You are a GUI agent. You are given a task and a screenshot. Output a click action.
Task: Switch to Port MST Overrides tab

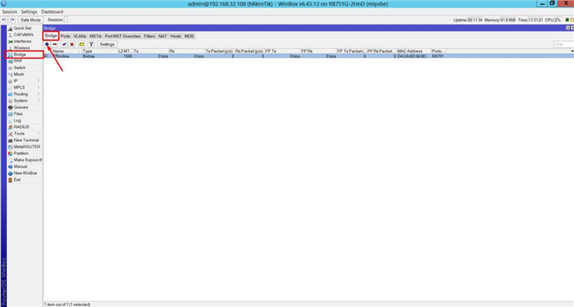click(122, 36)
